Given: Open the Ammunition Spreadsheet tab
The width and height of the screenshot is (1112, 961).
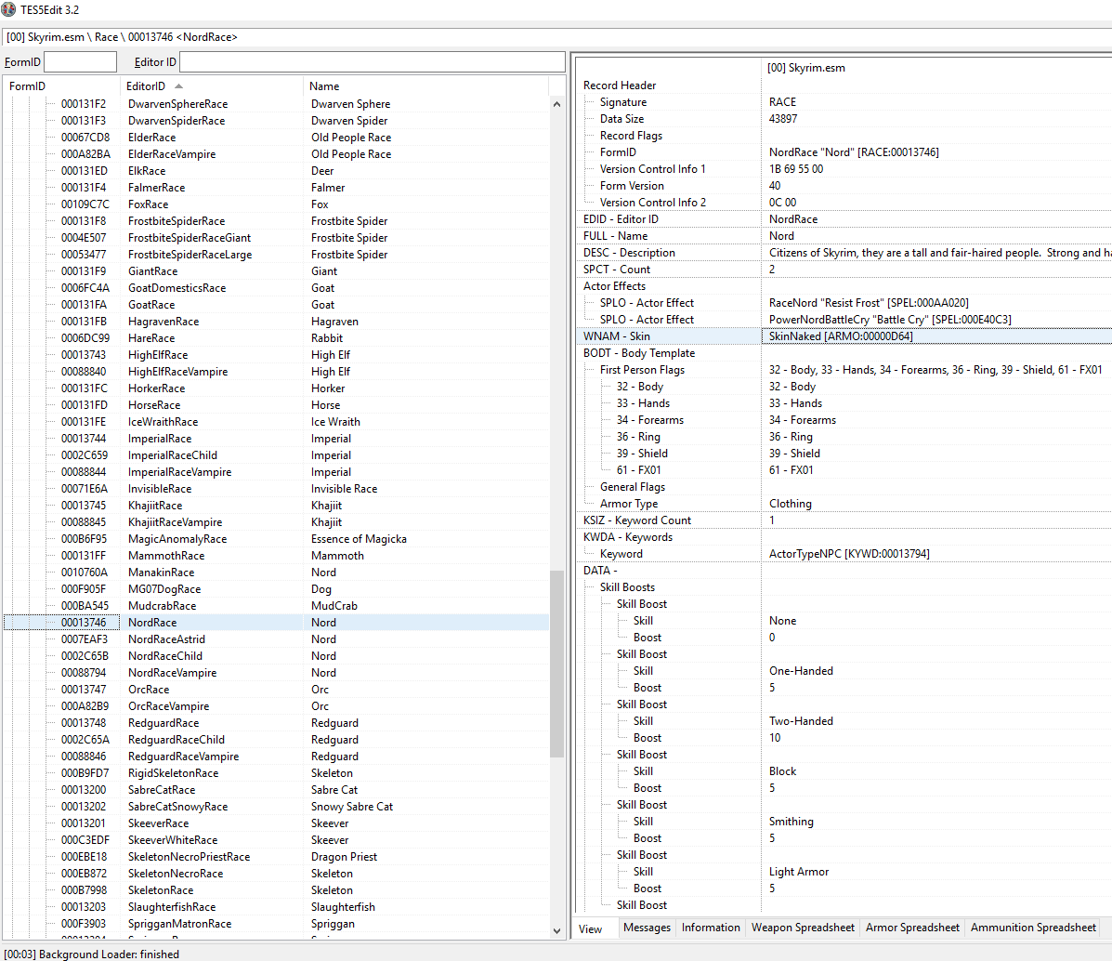Looking at the screenshot, I should (x=1033, y=927).
